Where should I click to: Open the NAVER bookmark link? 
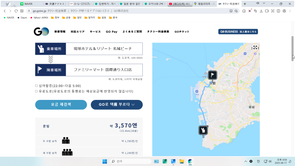(9, 18)
